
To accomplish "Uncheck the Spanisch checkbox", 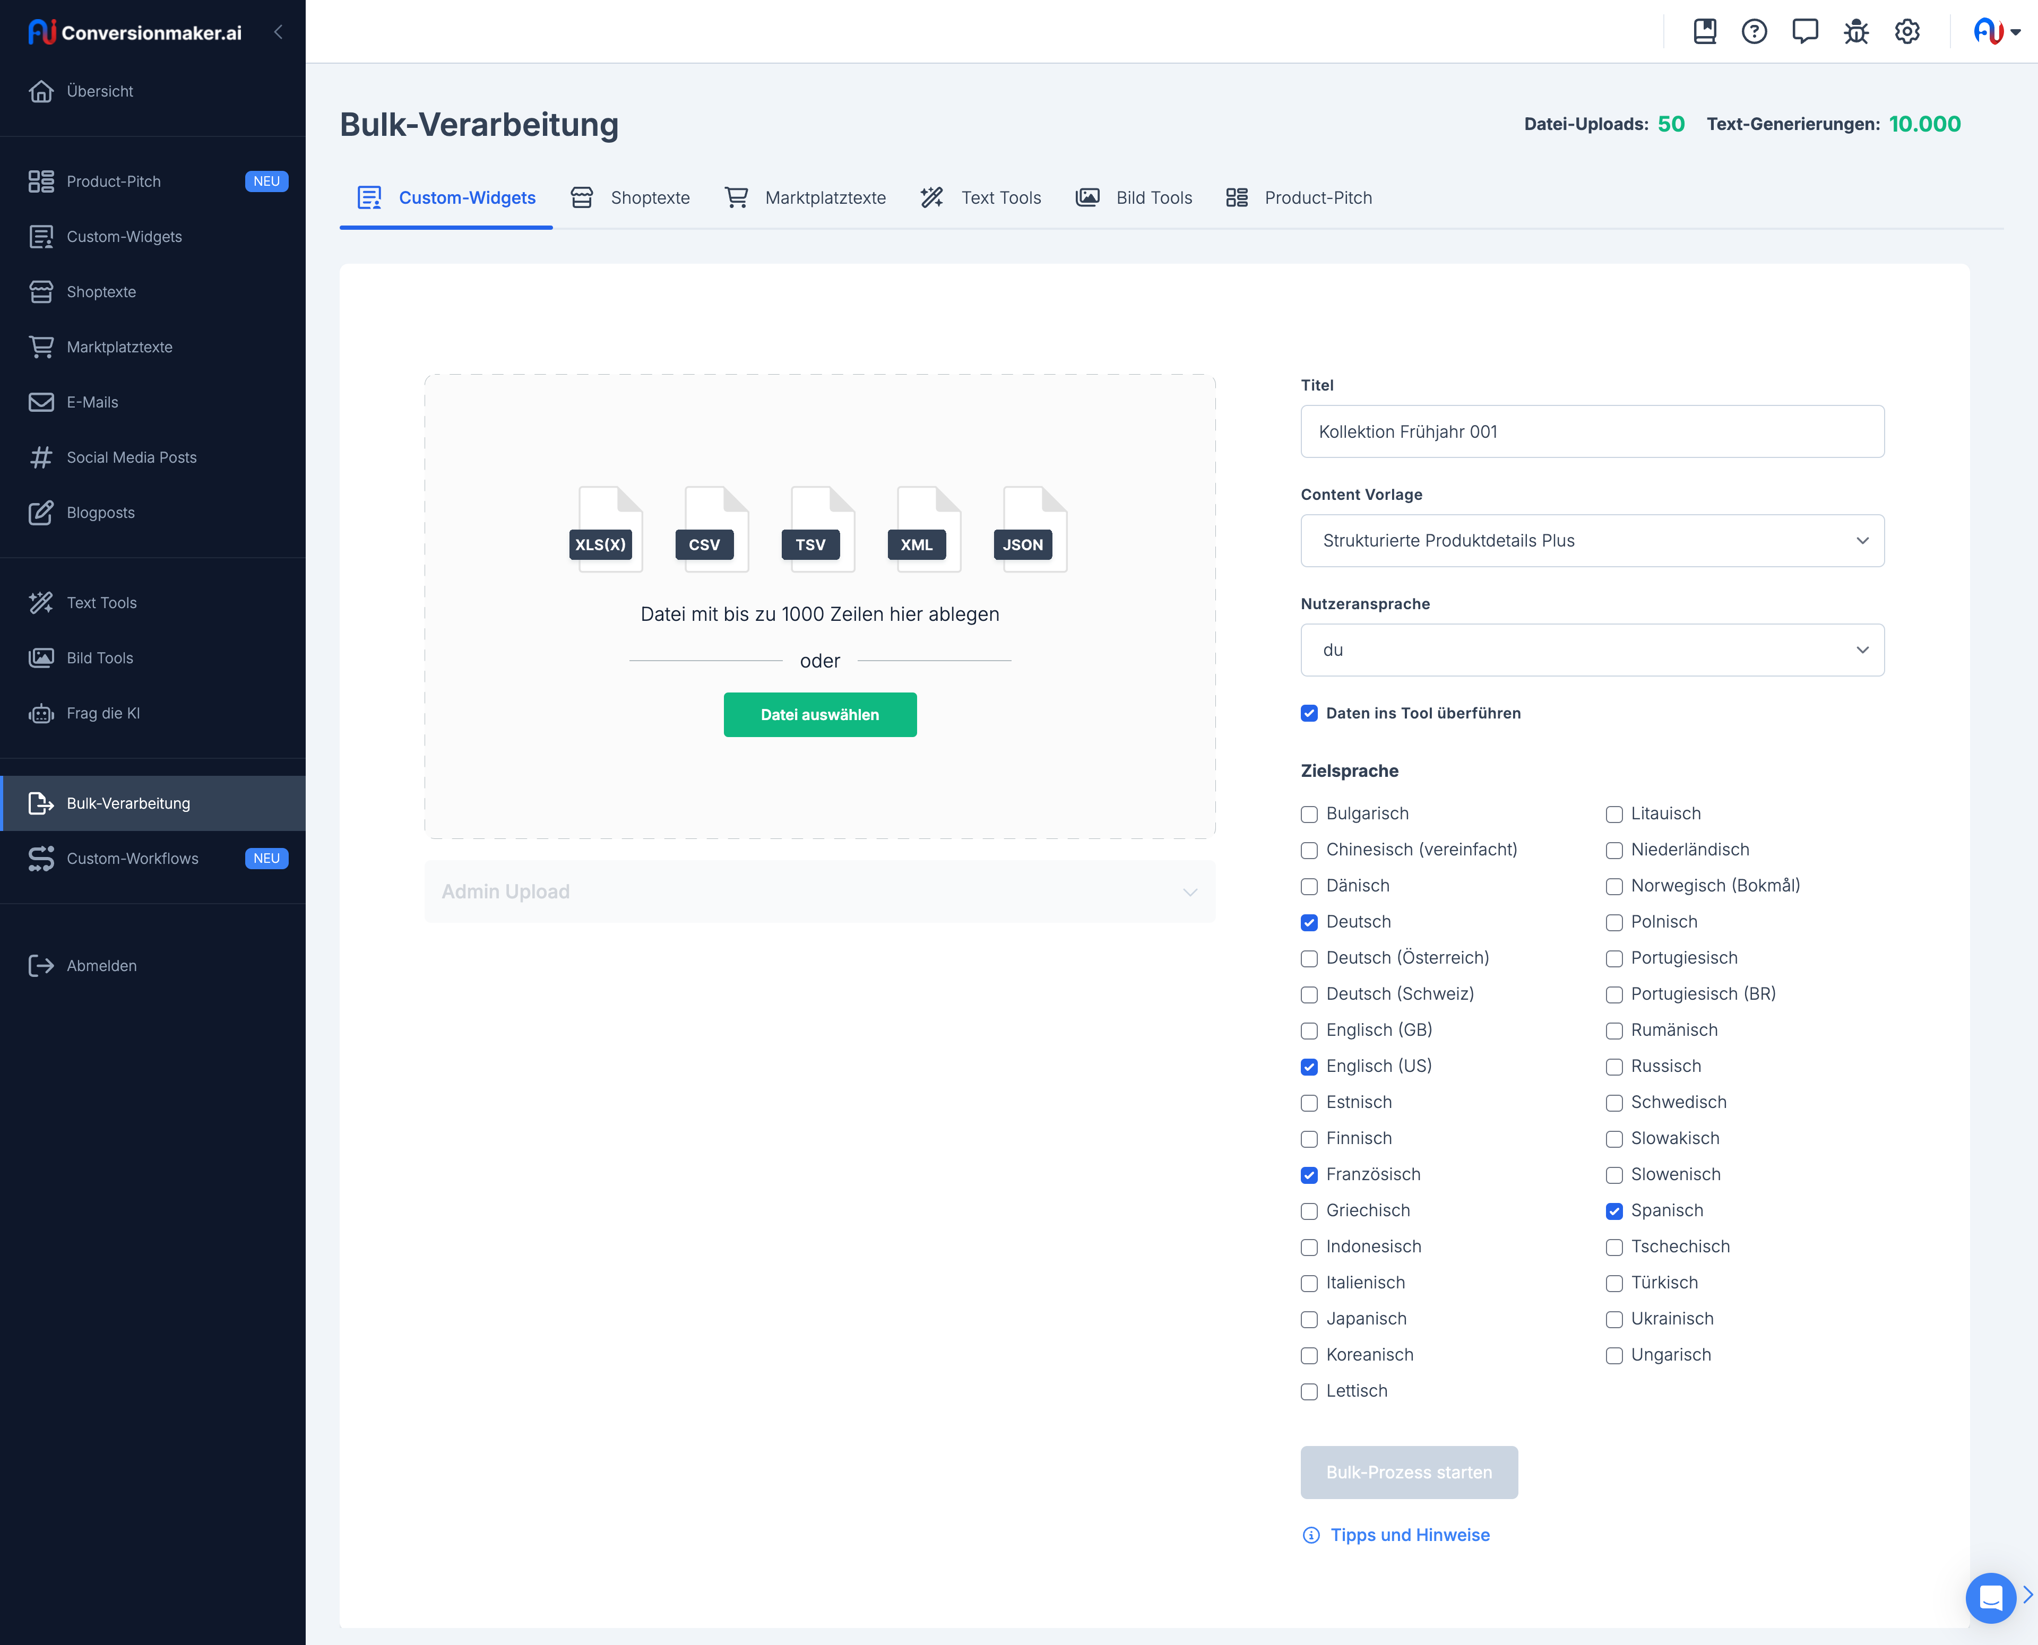I will click(1614, 1211).
